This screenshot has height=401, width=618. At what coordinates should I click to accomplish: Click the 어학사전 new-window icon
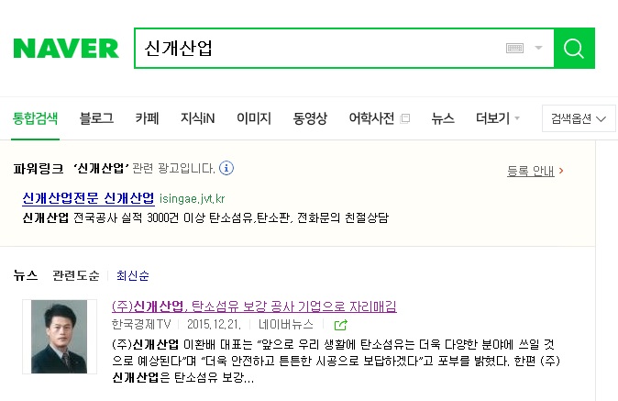(405, 118)
